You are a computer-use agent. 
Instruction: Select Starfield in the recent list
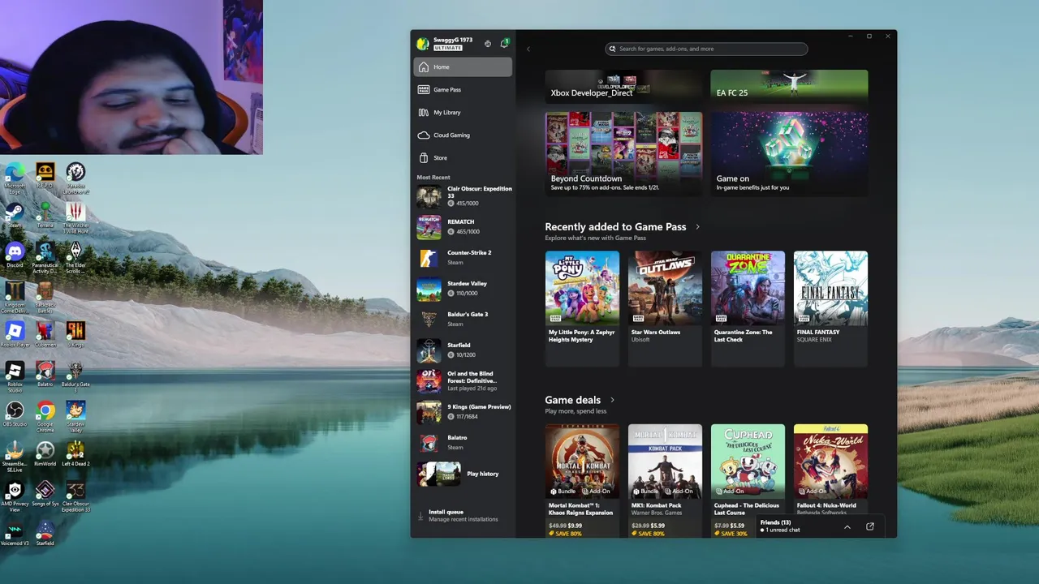click(464, 350)
